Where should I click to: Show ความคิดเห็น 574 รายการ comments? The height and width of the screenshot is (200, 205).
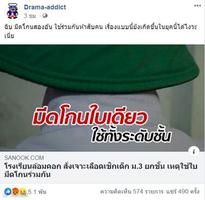pos(132,192)
